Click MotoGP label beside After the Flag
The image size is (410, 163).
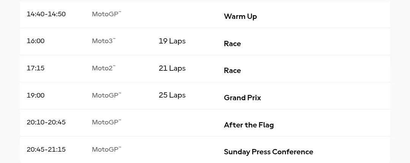point(106,123)
